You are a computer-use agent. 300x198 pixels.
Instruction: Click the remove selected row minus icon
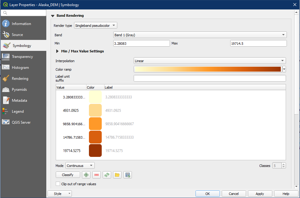tap(97, 175)
